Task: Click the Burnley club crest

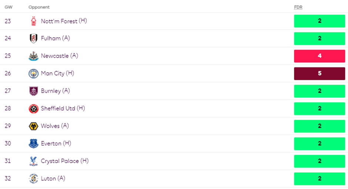Action: [34, 91]
